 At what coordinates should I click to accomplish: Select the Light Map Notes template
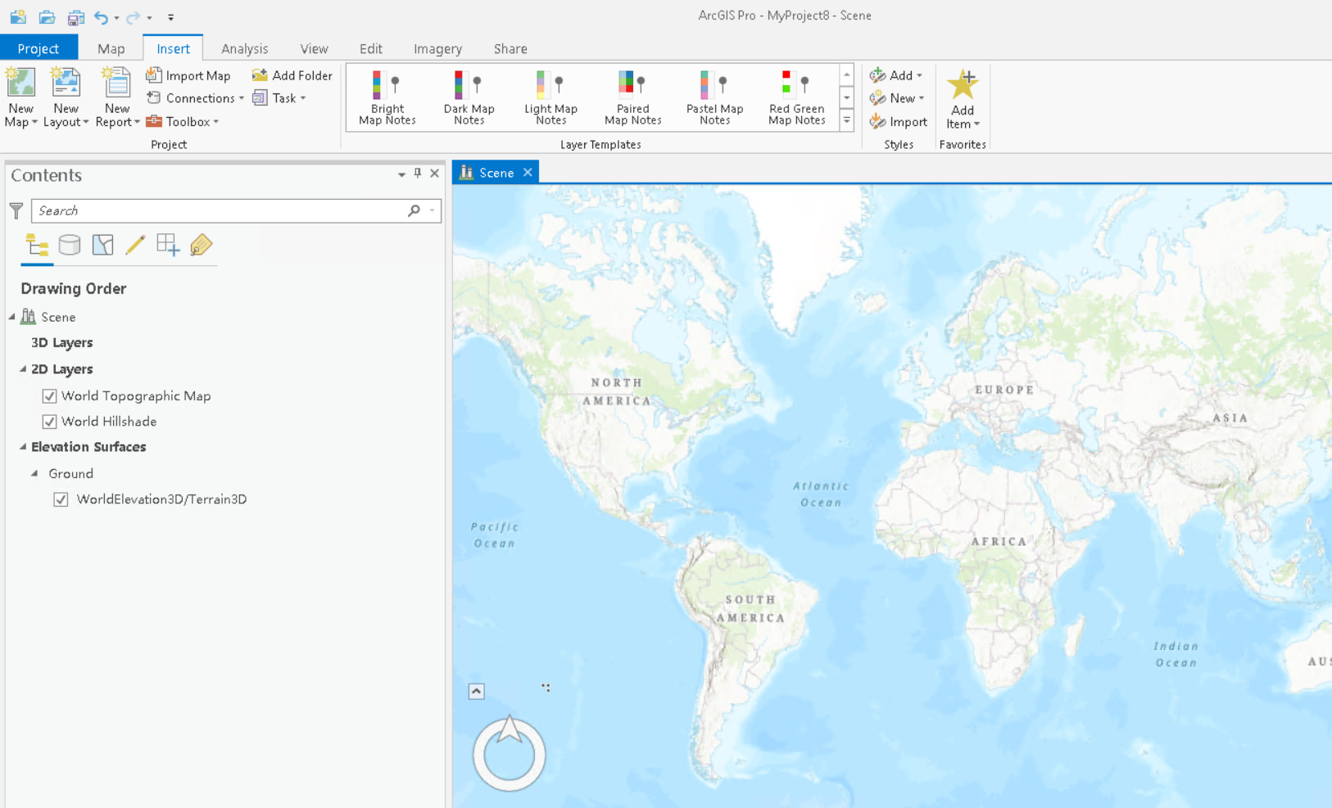click(551, 97)
